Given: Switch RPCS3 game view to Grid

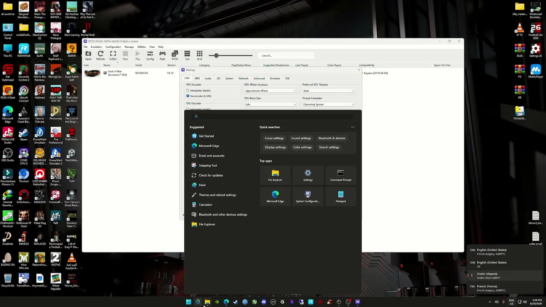Looking at the screenshot, I should pyautogui.click(x=200, y=55).
